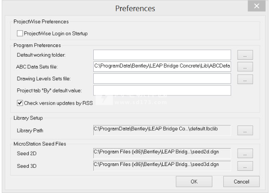Image resolution: width=269 pixels, height=193 pixels.
Task: Click the Drawing Levels Sets file field
Action: pos(162,78)
